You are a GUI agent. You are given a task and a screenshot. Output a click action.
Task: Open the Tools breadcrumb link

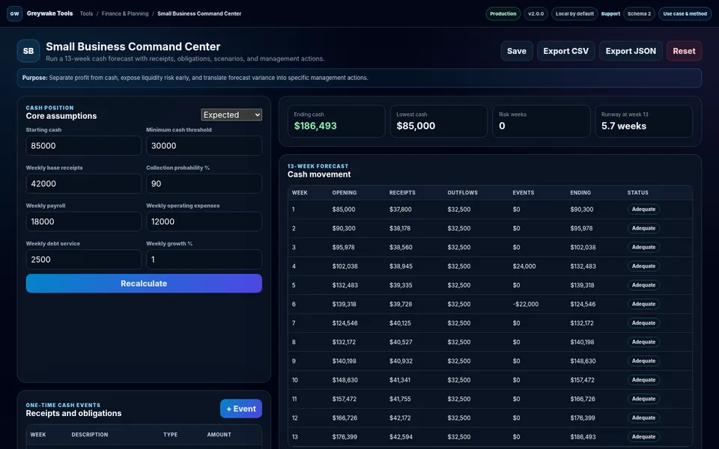point(86,13)
